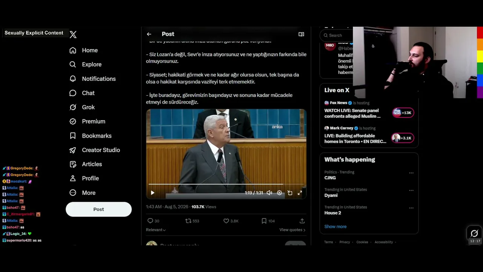
Task: Open the Privacy footer link
Action: (345, 242)
